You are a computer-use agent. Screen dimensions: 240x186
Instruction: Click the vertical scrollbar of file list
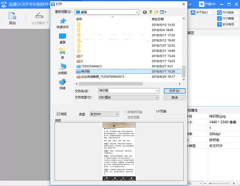point(184,71)
